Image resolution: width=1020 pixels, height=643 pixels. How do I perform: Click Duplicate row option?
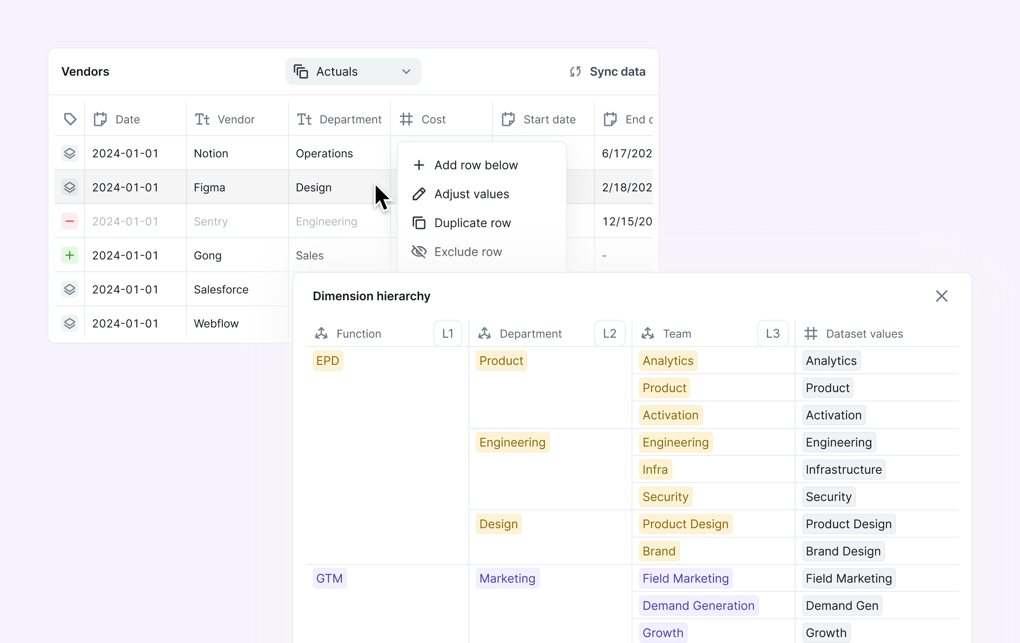(x=472, y=223)
